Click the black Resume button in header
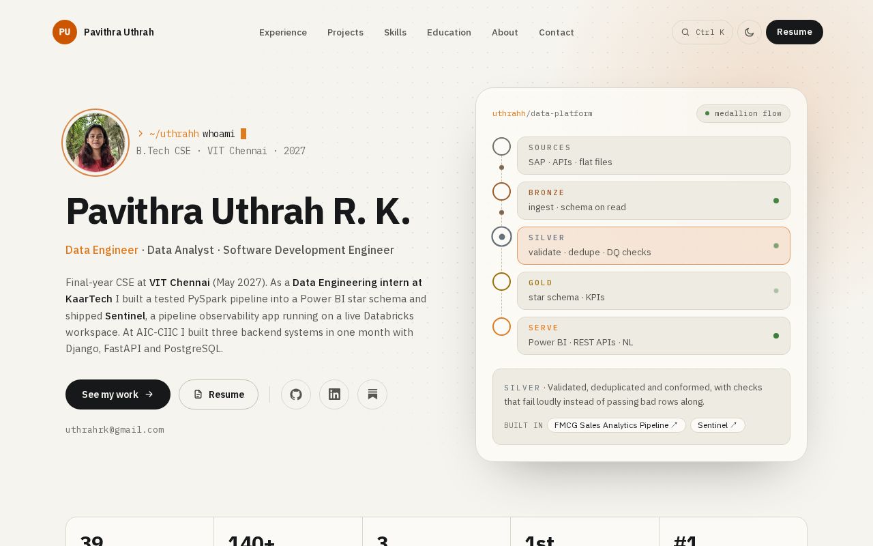The height and width of the screenshot is (546, 873). pos(795,32)
